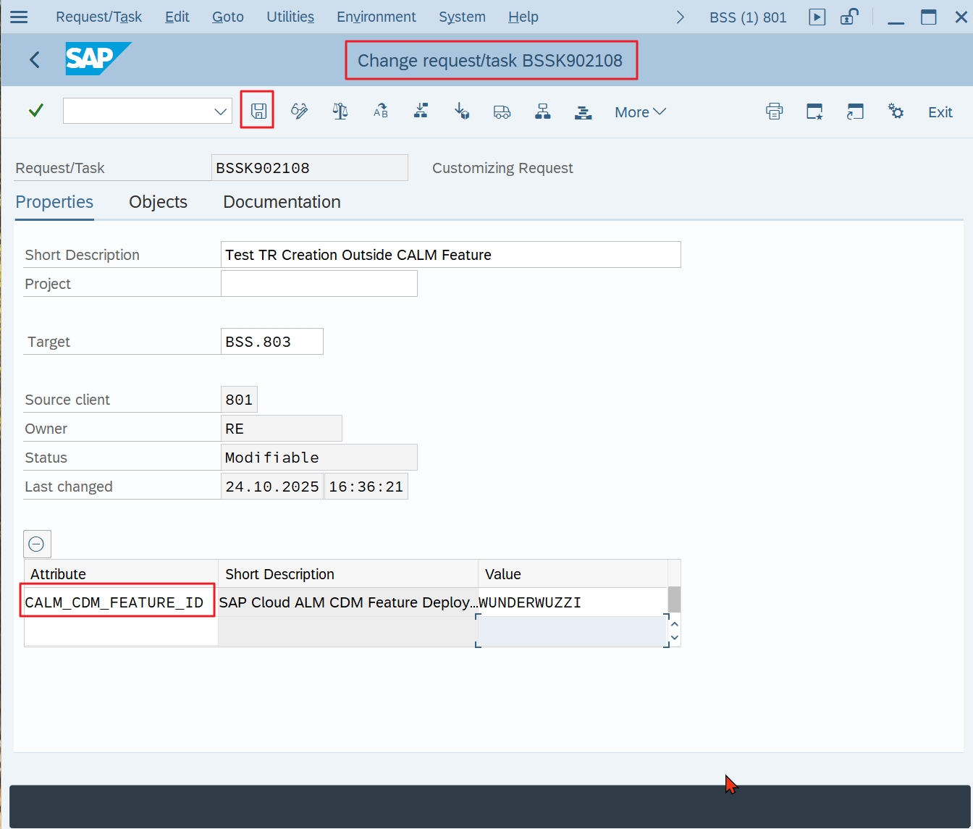The width and height of the screenshot is (973, 829).
Task: Open the Utilities menu
Action: pyautogui.click(x=290, y=17)
